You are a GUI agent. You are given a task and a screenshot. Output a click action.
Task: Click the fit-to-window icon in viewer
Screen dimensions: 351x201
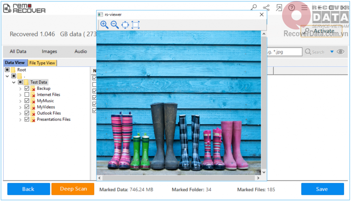pos(125,25)
